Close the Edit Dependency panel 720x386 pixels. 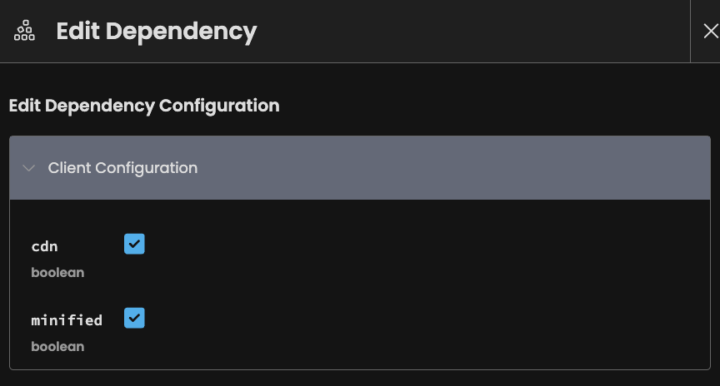coord(710,32)
